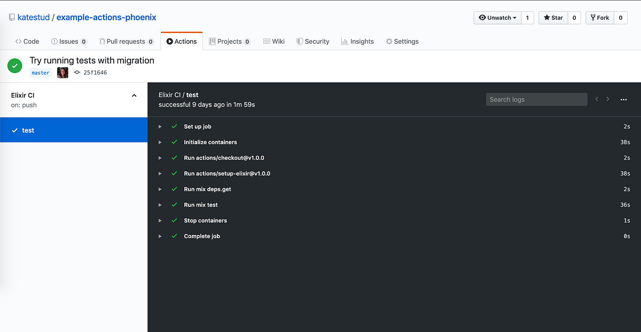Open the katestud profile link
This screenshot has width=641, height=332.
click(33, 17)
